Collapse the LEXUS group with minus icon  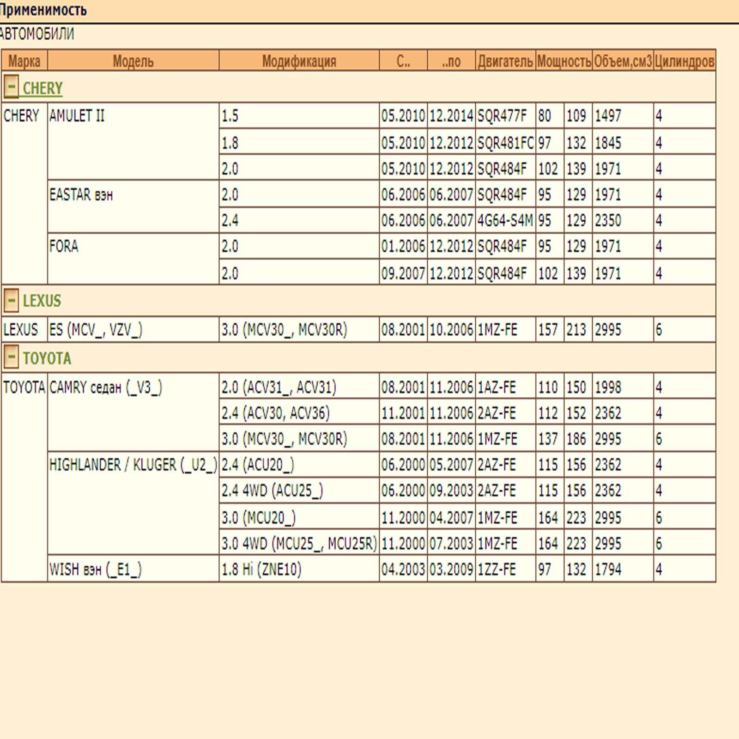click(x=12, y=300)
